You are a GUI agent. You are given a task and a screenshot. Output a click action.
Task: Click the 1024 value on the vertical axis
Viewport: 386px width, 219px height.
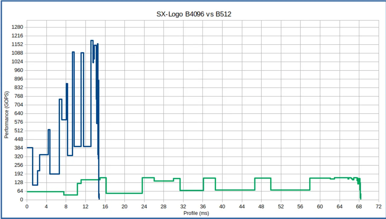tap(17, 62)
